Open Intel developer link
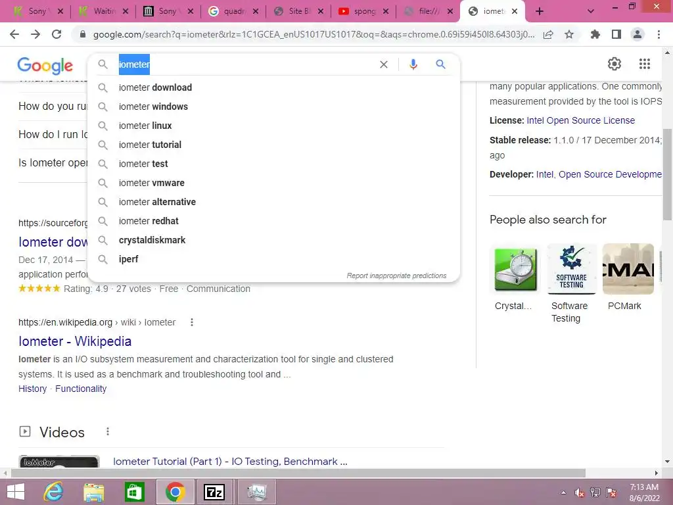This screenshot has width=673, height=505. pyautogui.click(x=544, y=174)
